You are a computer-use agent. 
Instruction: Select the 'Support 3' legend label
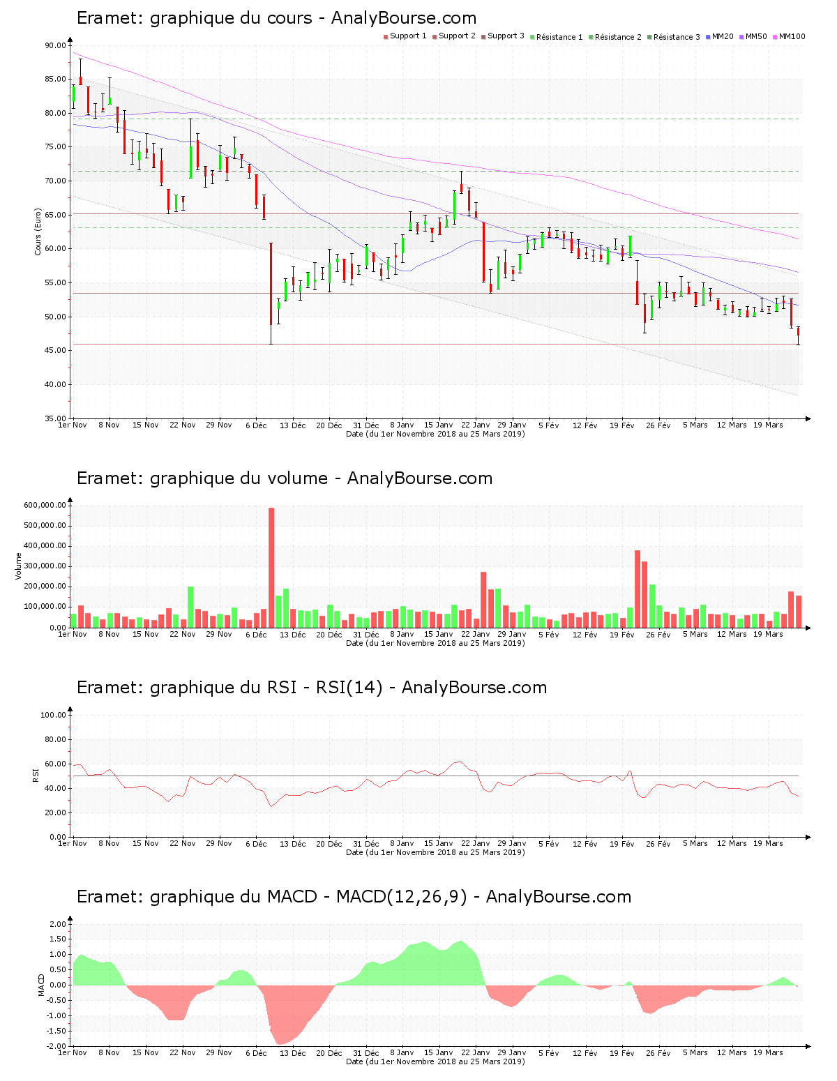506,36
